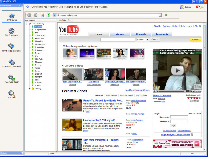Go forward in the FLV browser
The width and height of the screenshot is (208, 157).
(36, 15)
